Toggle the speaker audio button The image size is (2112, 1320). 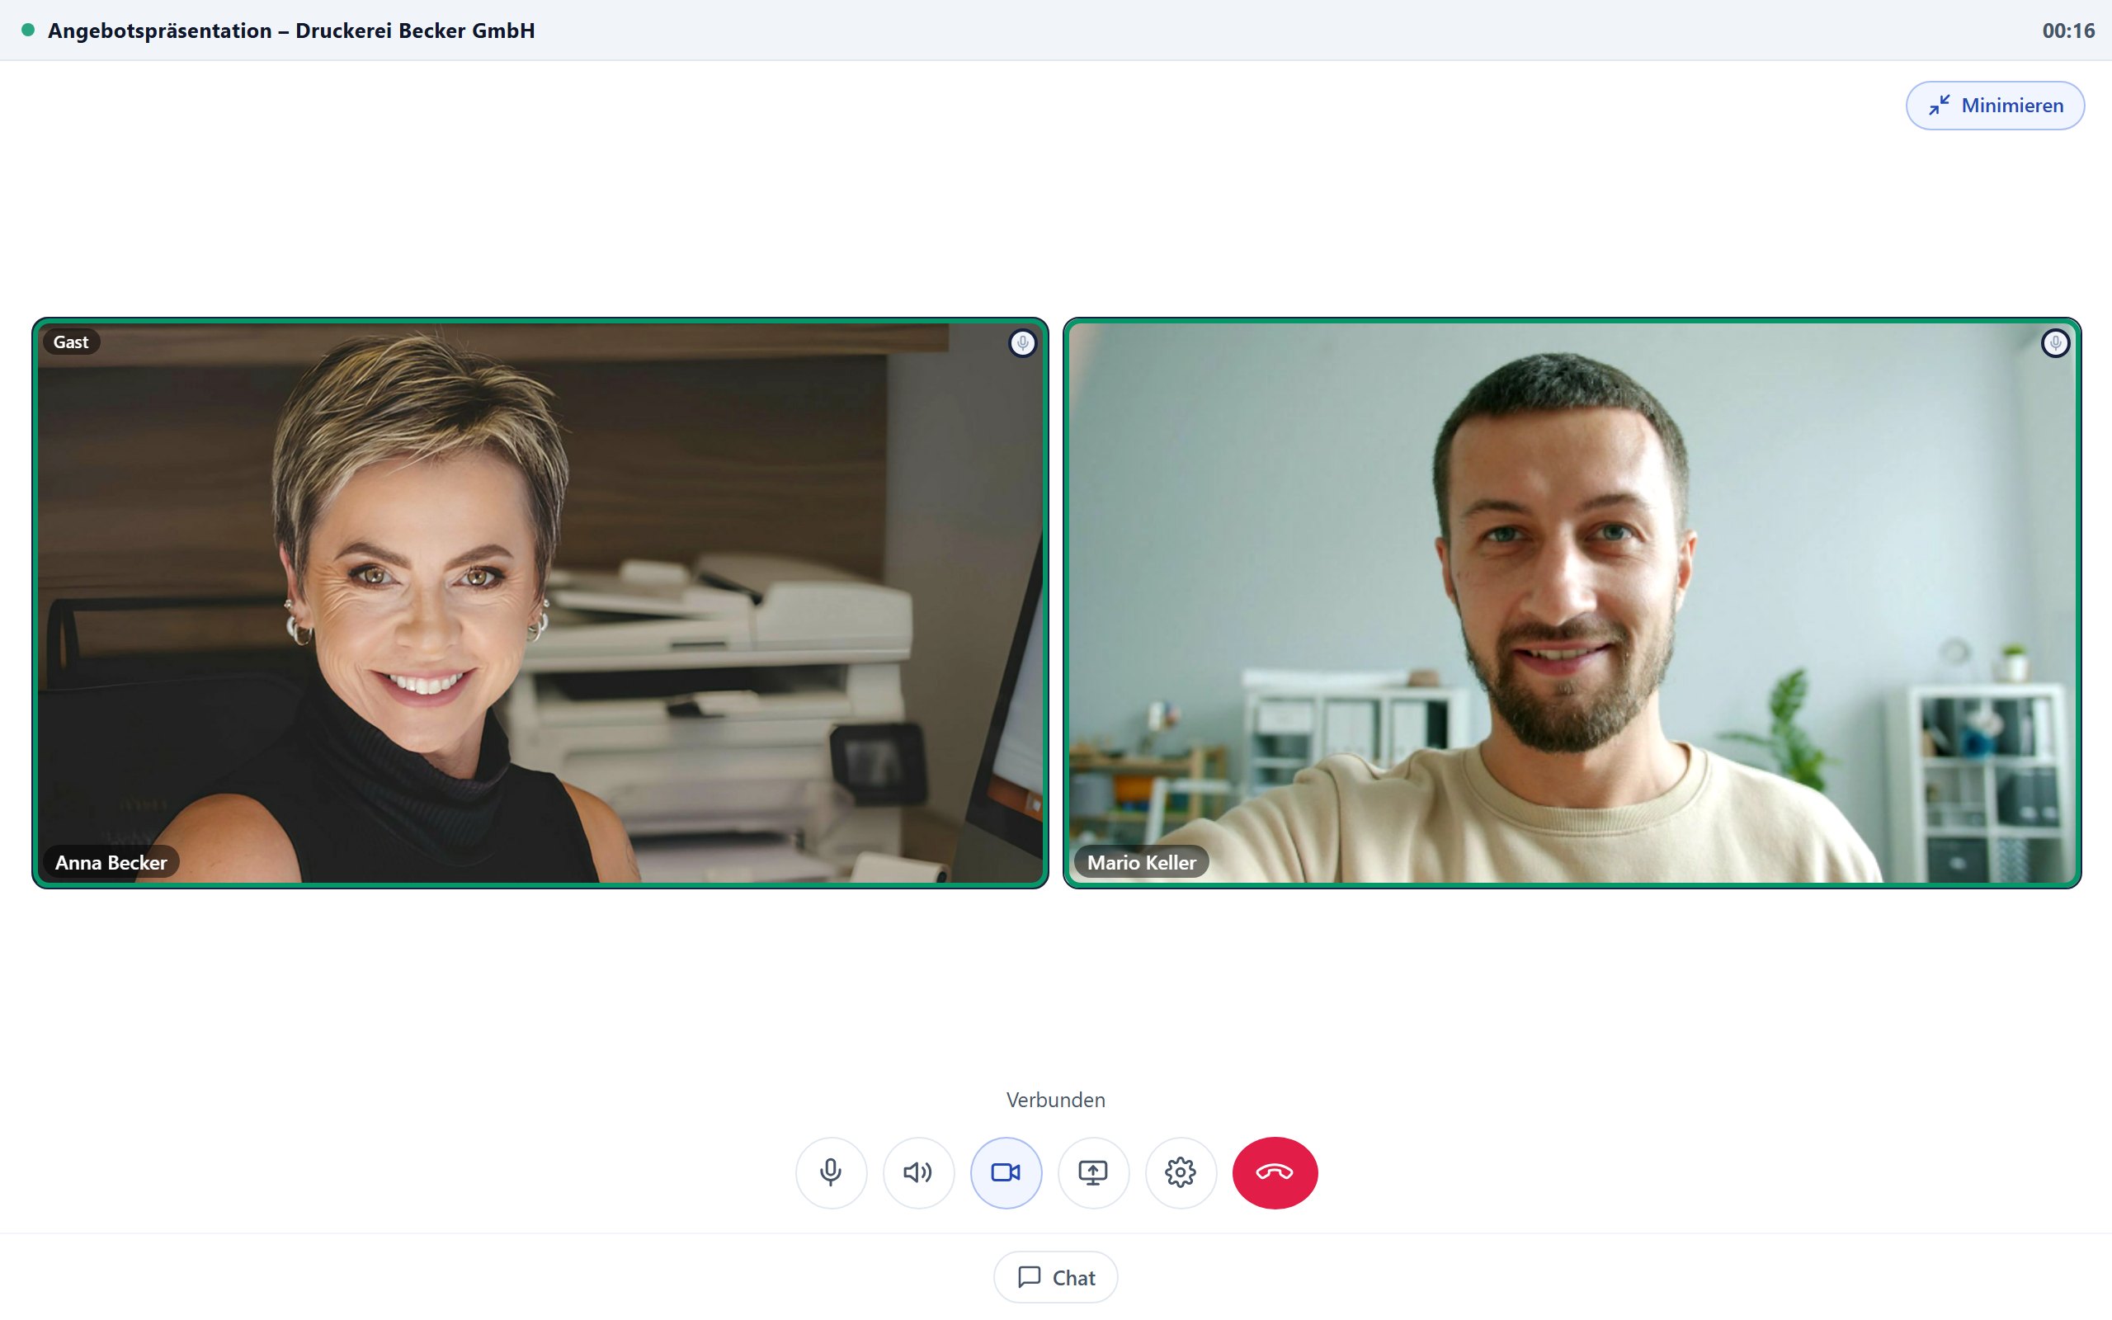pos(918,1172)
